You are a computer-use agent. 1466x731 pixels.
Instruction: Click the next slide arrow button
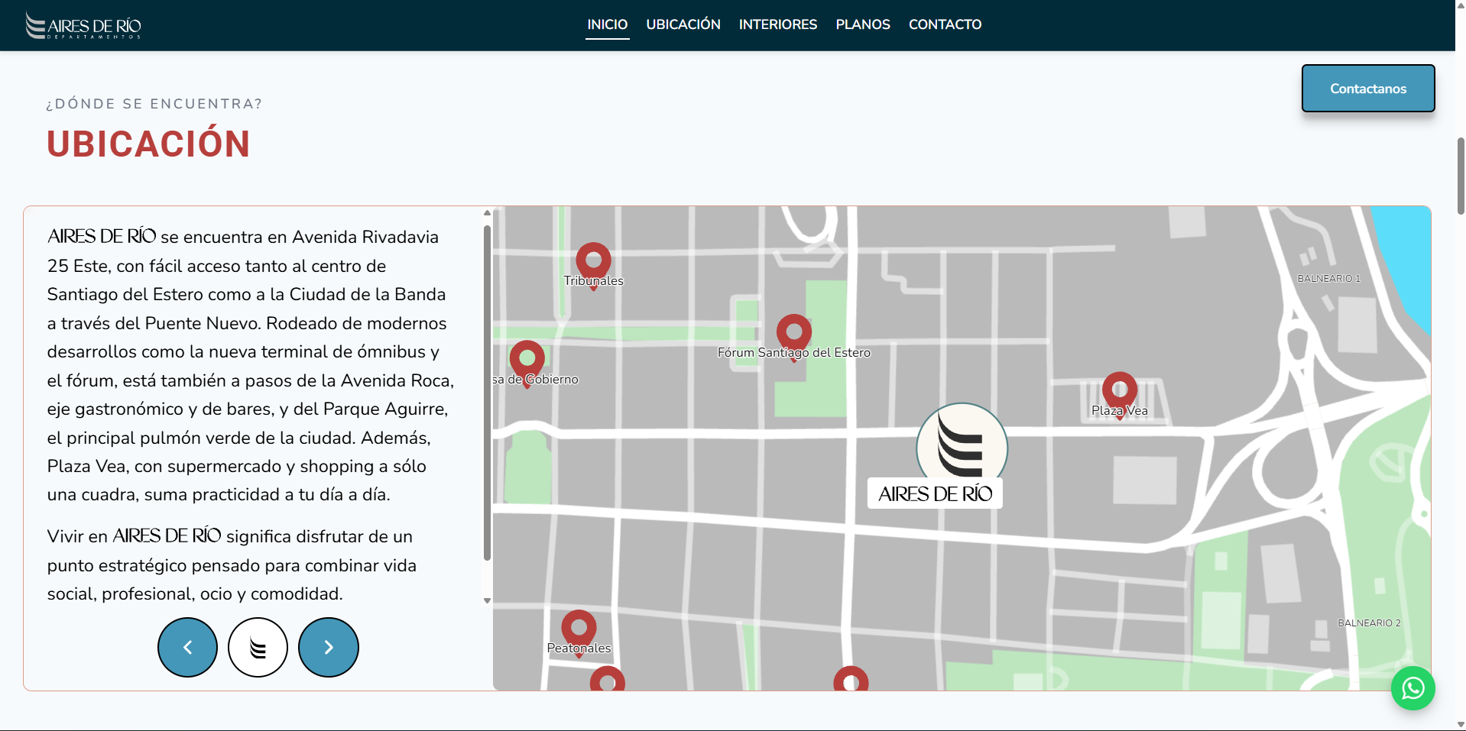point(329,647)
